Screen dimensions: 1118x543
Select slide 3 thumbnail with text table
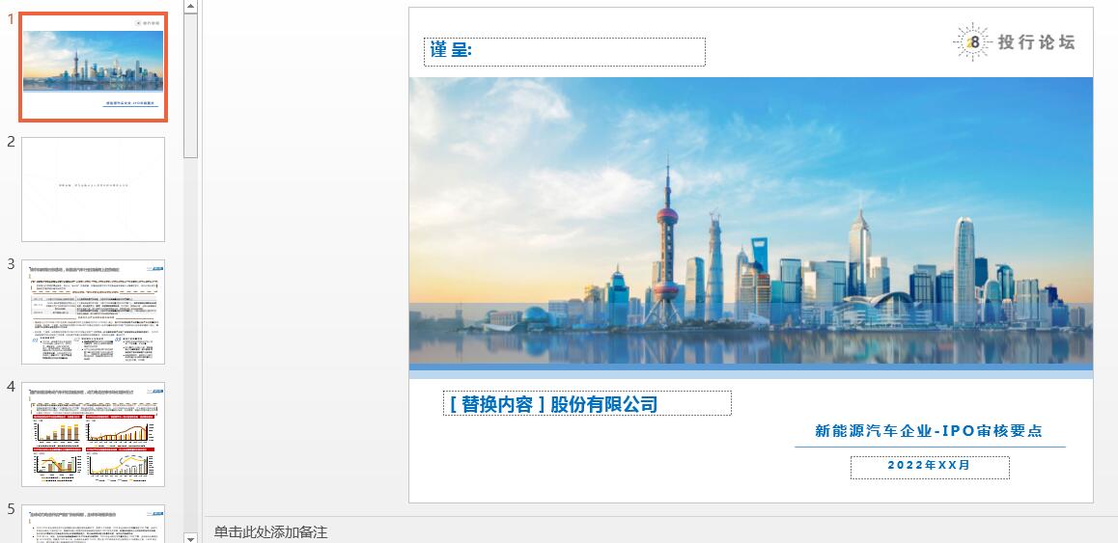93,312
